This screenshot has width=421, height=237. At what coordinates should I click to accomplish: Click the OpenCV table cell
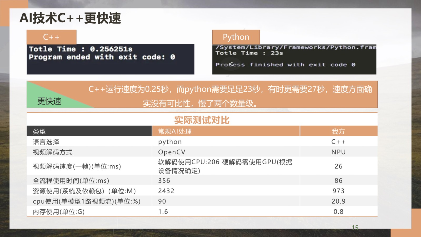(172, 152)
